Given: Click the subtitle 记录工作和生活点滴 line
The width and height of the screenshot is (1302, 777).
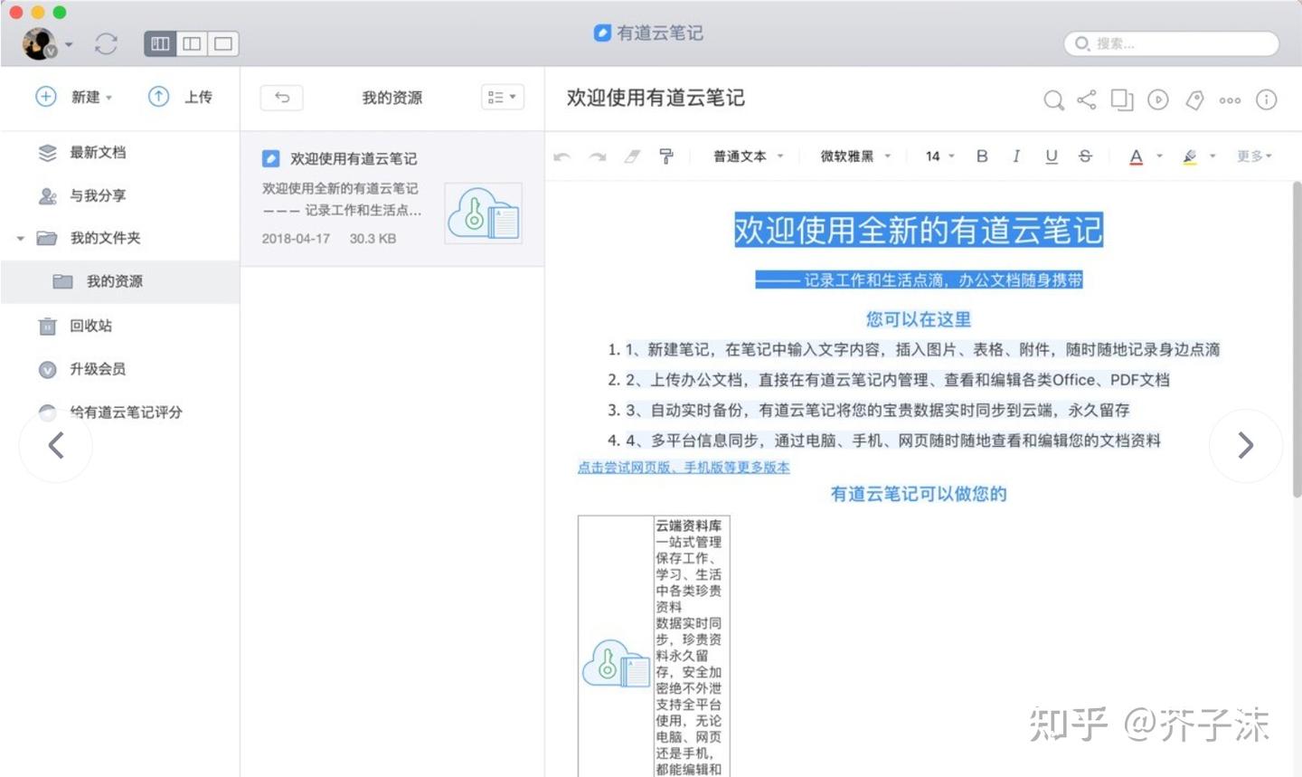Looking at the screenshot, I should (x=919, y=280).
